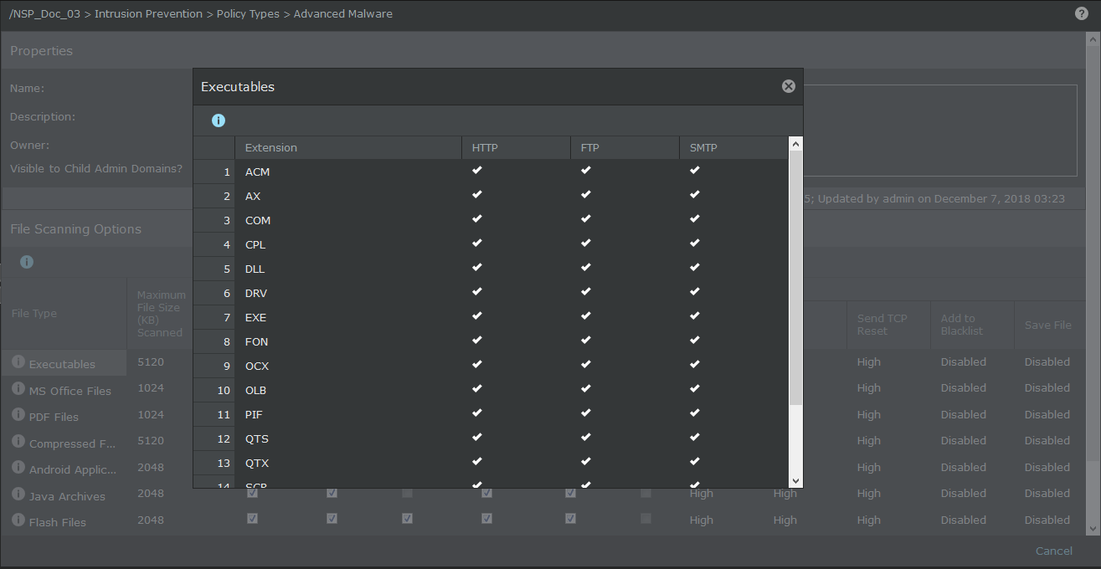
Task: Toggle HTTP checkmark for ACM extension
Action: [477, 170]
